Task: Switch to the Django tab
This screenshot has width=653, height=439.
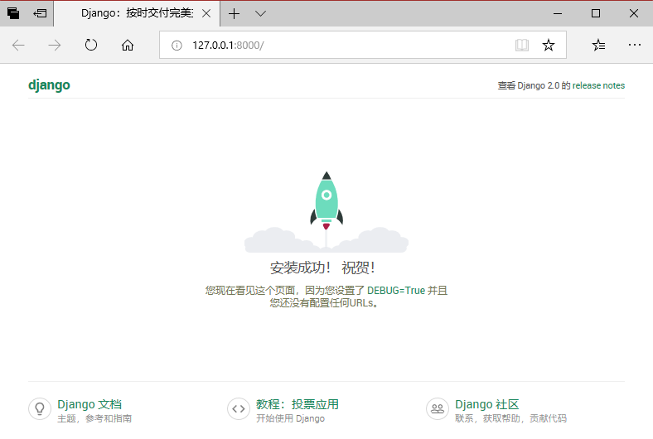Action: pos(137,13)
